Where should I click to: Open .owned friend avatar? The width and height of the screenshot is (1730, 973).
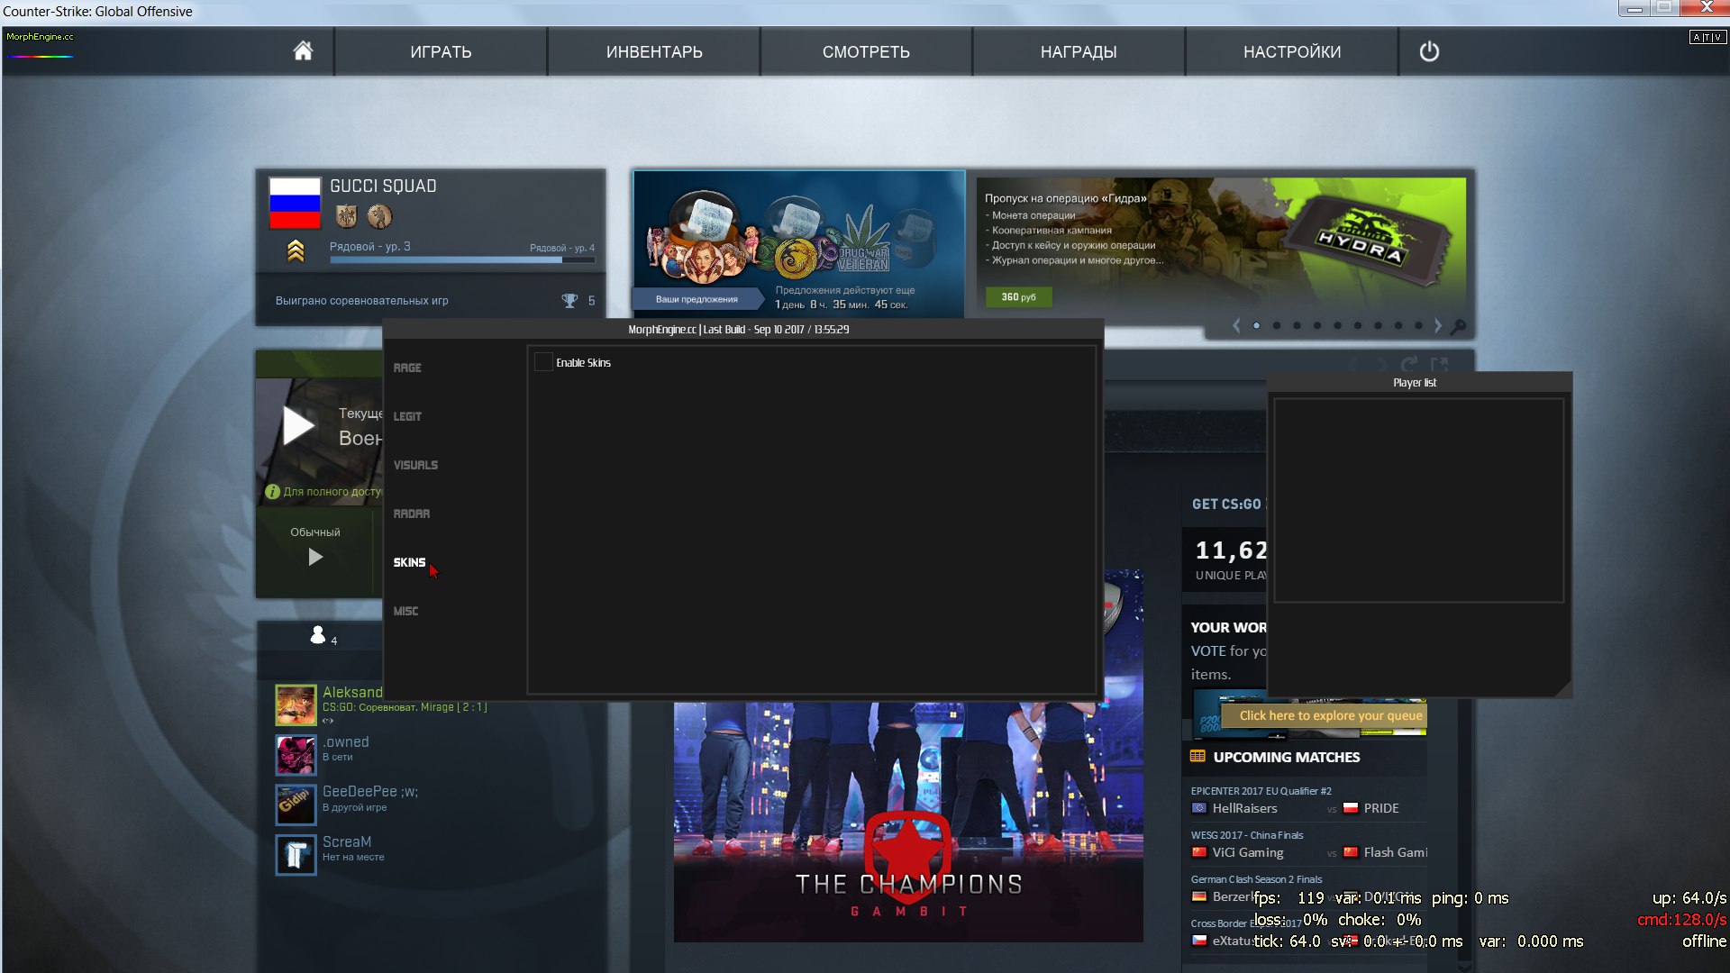296,754
